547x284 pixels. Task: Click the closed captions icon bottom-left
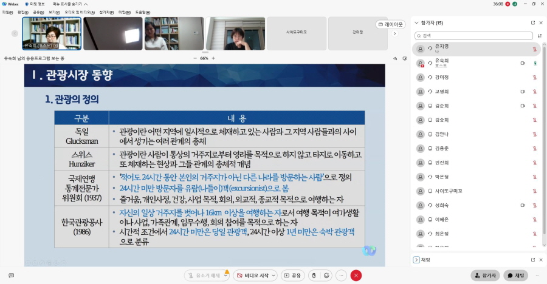(11, 276)
